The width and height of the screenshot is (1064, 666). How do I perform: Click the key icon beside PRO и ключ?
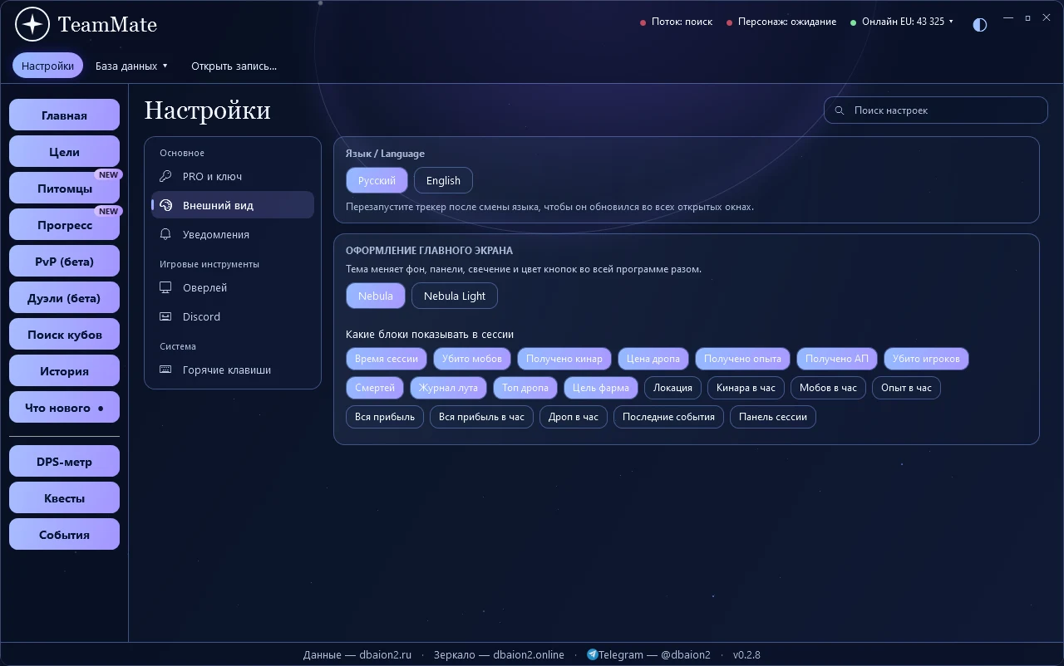point(165,176)
